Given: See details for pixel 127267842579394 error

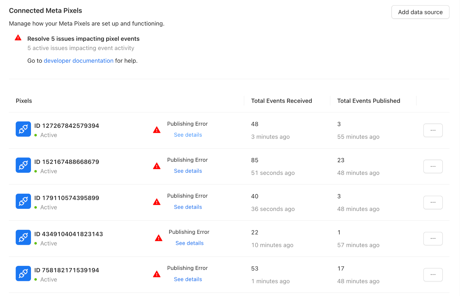Looking at the screenshot, I should coord(188,135).
